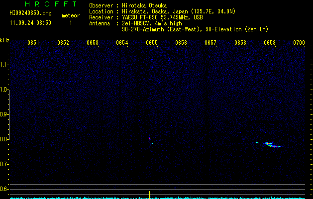The height and width of the screenshot is (199, 313).
Task: Click the yellow spike in the level graph
Action: [x=150, y=195]
